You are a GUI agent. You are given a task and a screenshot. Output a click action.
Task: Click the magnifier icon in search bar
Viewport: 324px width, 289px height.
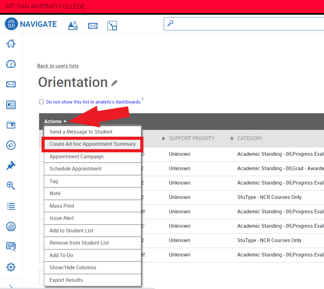171,23
